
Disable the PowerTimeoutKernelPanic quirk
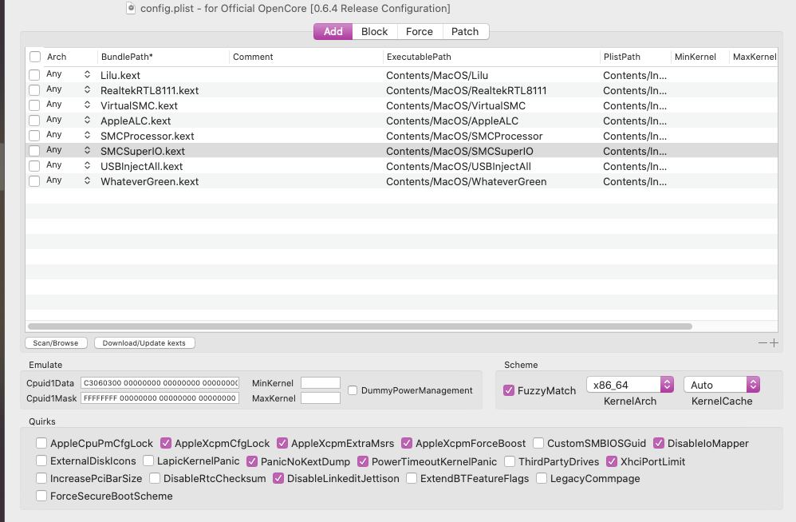363,461
